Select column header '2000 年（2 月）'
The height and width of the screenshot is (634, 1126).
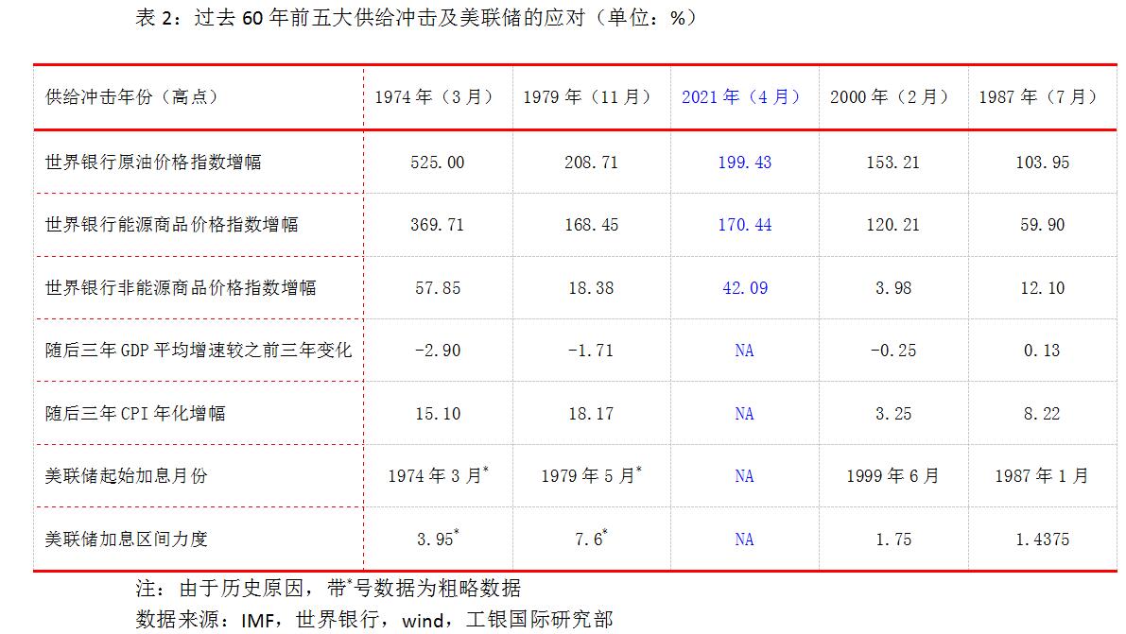[891, 97]
